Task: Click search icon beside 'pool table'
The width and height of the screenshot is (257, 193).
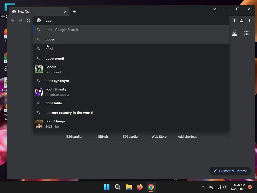Action: click(38, 103)
